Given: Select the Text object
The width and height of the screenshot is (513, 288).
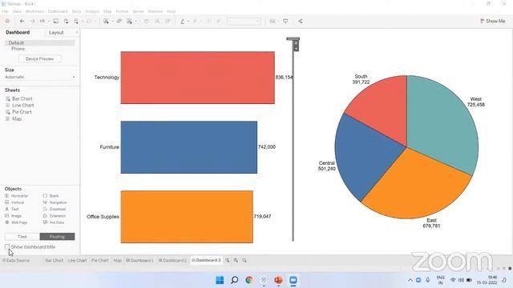Looking at the screenshot, I should pos(12,209).
